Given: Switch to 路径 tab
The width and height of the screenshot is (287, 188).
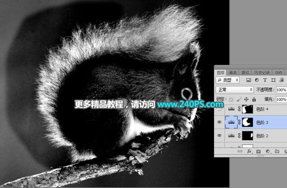Looking at the screenshot, I should pyautogui.click(x=245, y=73).
